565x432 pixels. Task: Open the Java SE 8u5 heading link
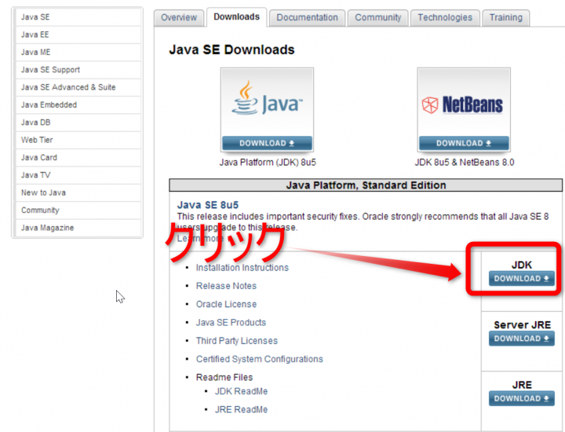[x=208, y=205]
